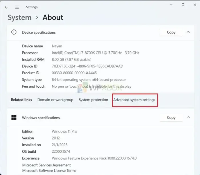Open Advanced system settings link
This screenshot has width=200, height=175.
coord(134,100)
